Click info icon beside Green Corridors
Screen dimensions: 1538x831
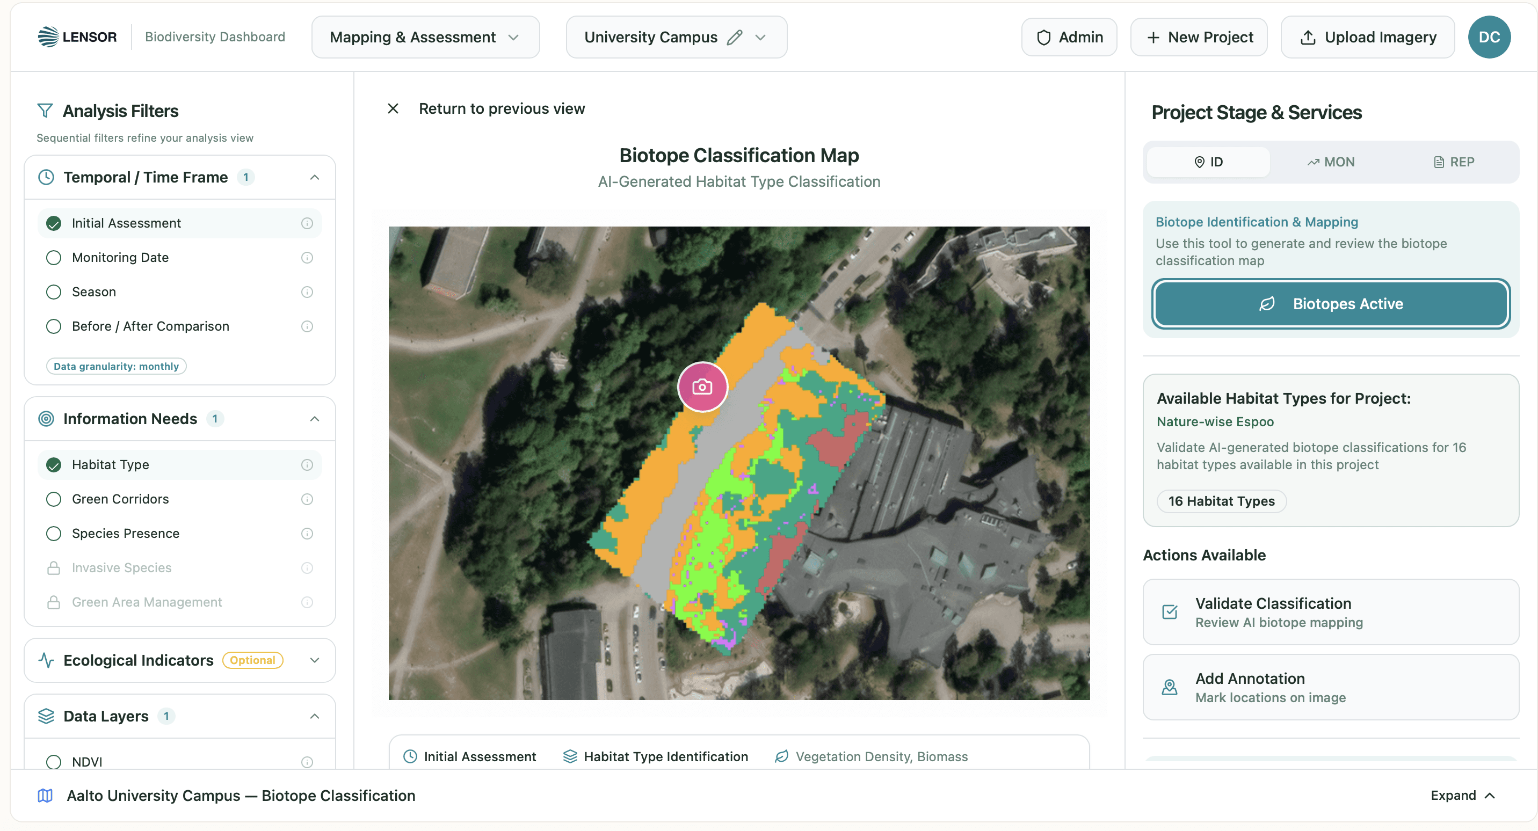[x=307, y=499]
